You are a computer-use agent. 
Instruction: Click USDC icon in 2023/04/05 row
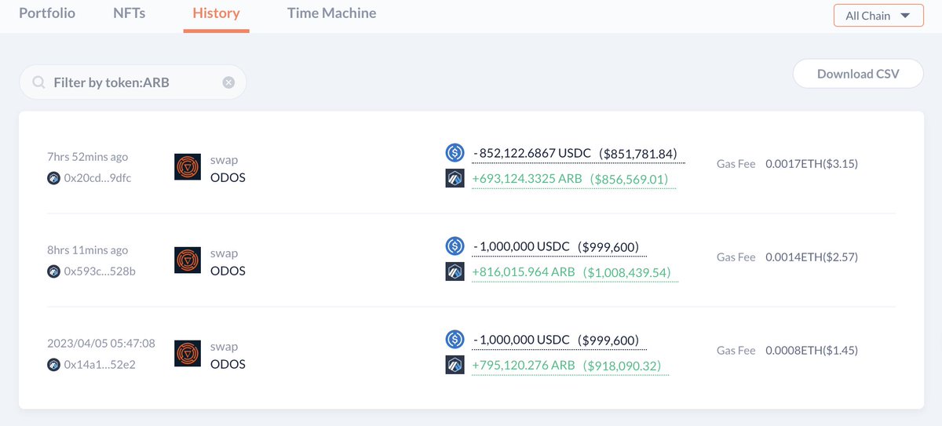(455, 340)
